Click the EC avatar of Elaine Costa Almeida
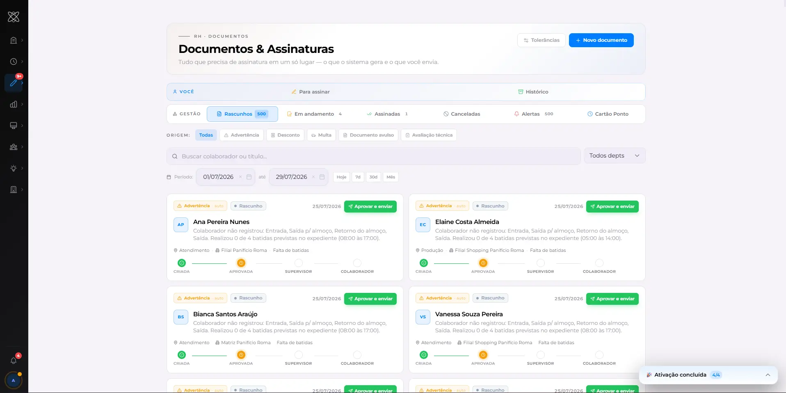This screenshot has width=786, height=393. 423,225
